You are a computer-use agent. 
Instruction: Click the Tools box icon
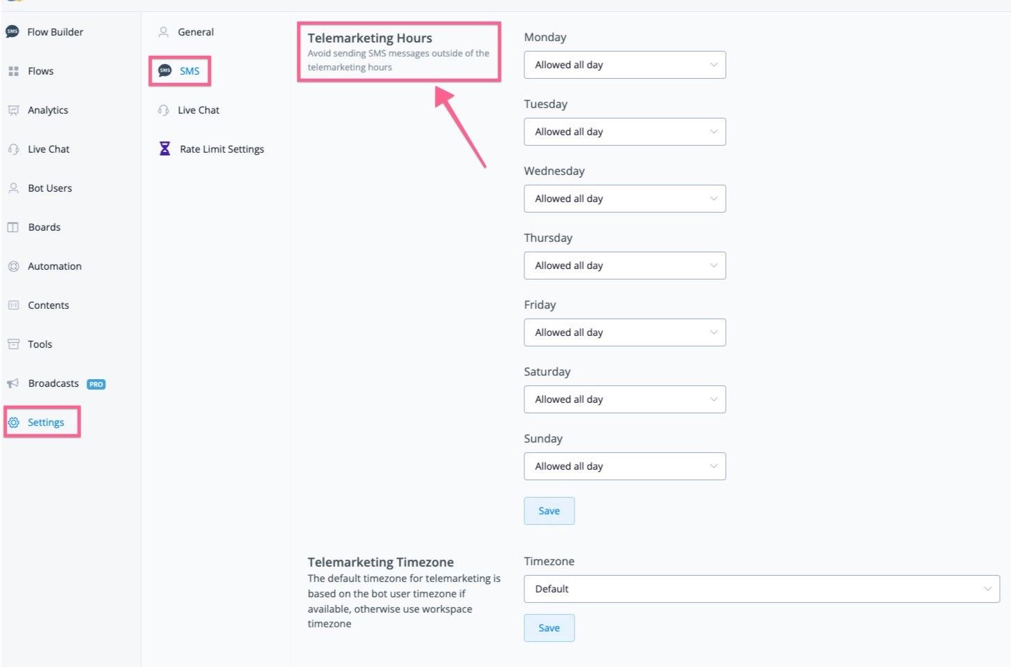click(13, 344)
